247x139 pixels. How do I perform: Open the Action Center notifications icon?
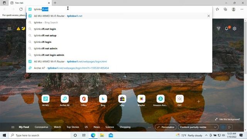click(x=241, y=135)
